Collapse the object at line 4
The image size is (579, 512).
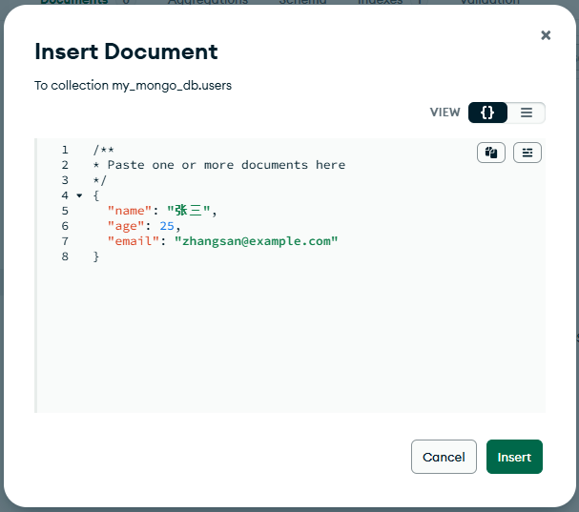point(79,195)
